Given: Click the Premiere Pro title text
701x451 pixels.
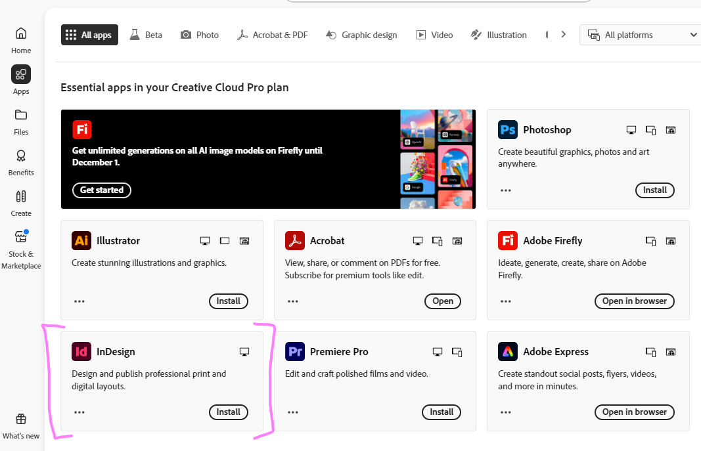Looking at the screenshot, I should (x=339, y=352).
